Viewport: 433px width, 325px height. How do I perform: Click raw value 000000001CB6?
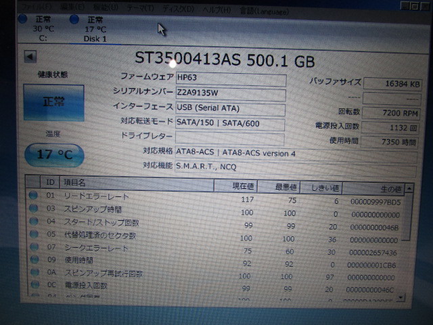coord(371,265)
